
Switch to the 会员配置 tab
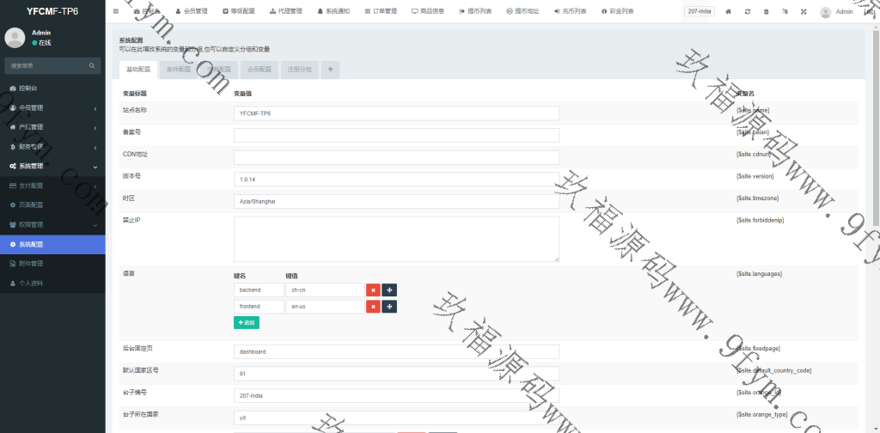point(259,70)
